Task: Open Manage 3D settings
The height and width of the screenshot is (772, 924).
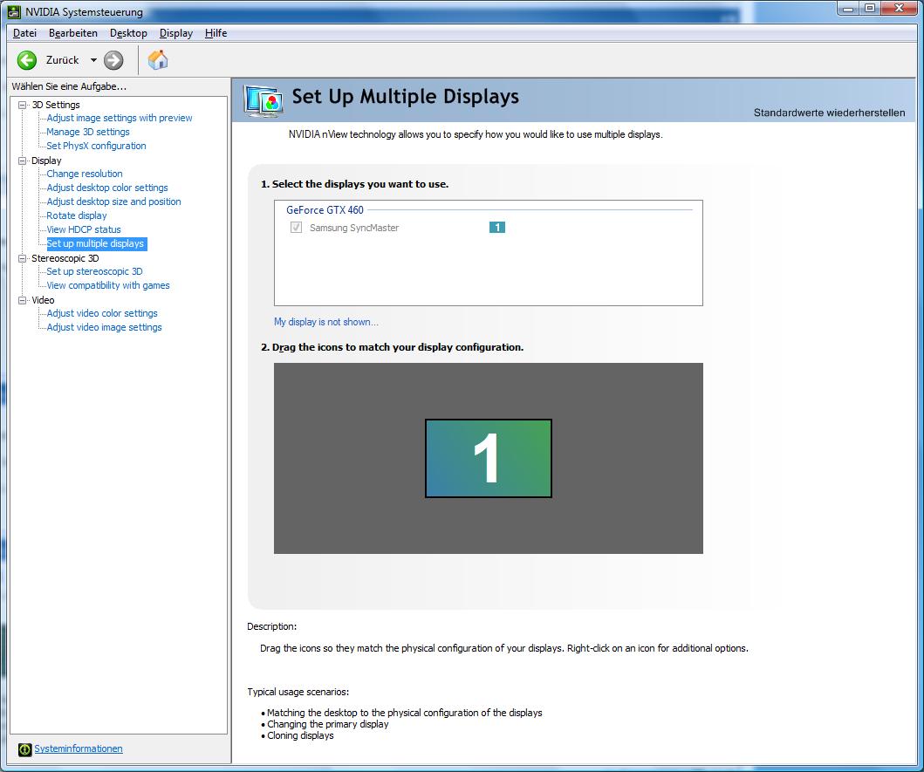Action: [x=88, y=132]
